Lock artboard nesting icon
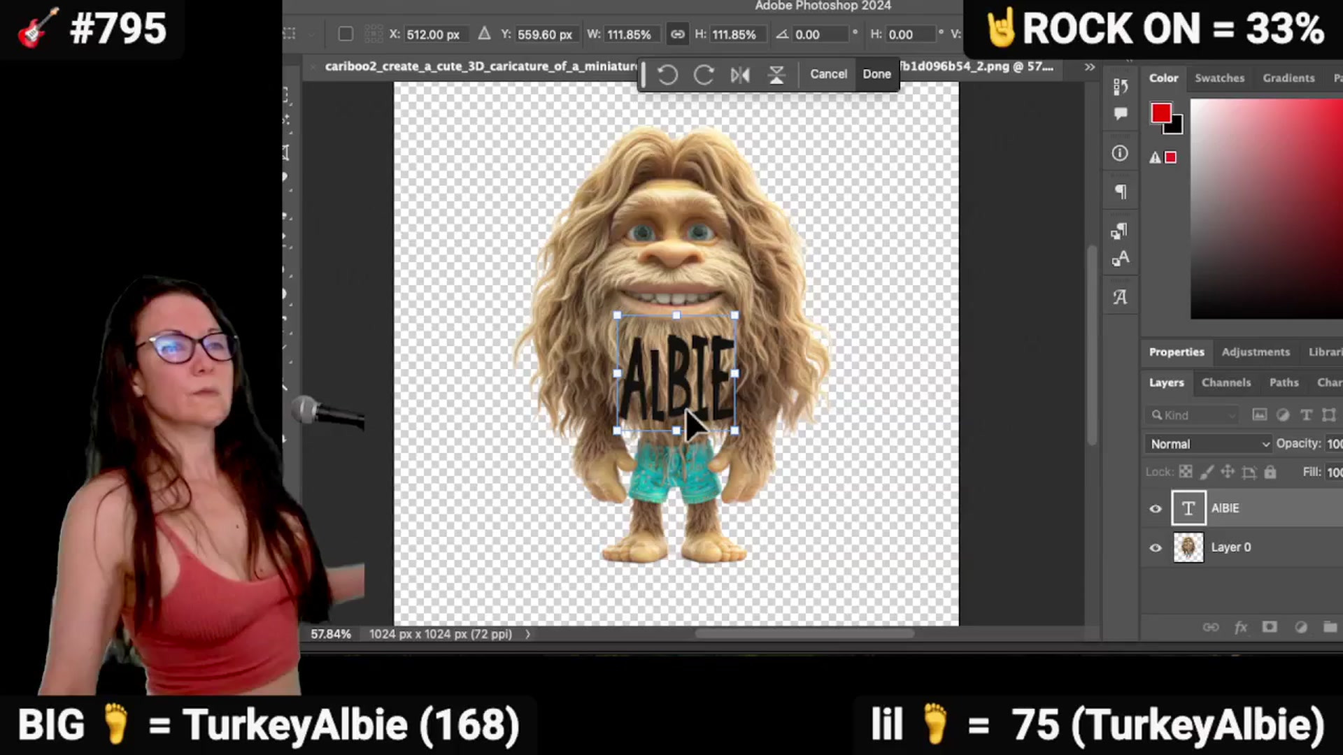Viewport: 1343px width, 755px height. (1249, 473)
